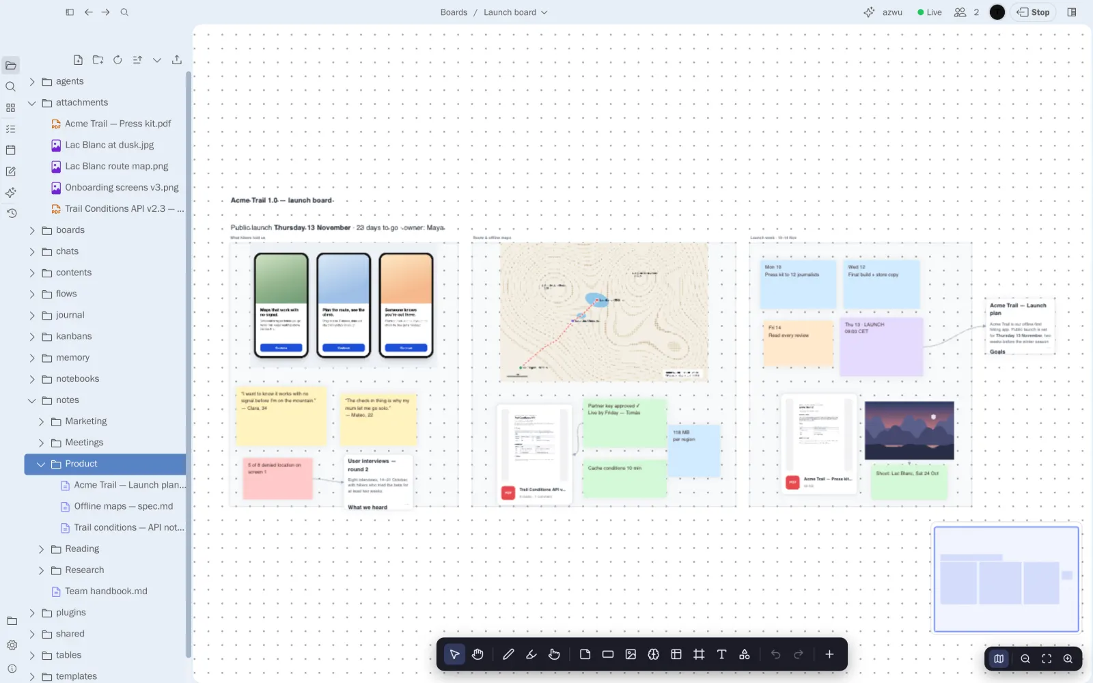Activate the hand pan tool

[478, 654]
